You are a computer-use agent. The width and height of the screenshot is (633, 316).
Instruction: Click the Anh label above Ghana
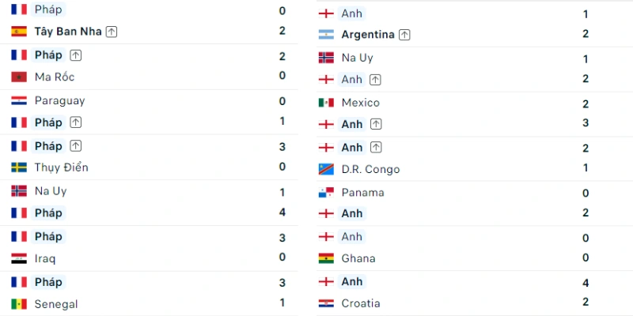coord(351,236)
